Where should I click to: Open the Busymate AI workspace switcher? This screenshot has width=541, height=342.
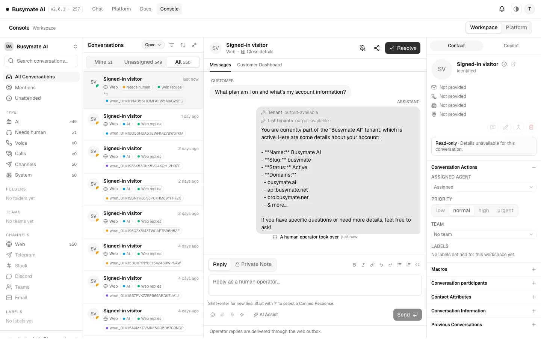[41, 46]
